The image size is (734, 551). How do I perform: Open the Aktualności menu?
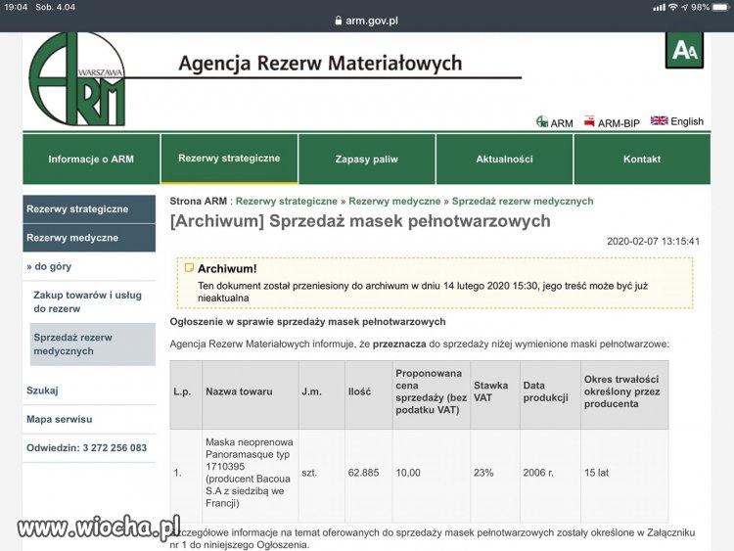click(504, 160)
